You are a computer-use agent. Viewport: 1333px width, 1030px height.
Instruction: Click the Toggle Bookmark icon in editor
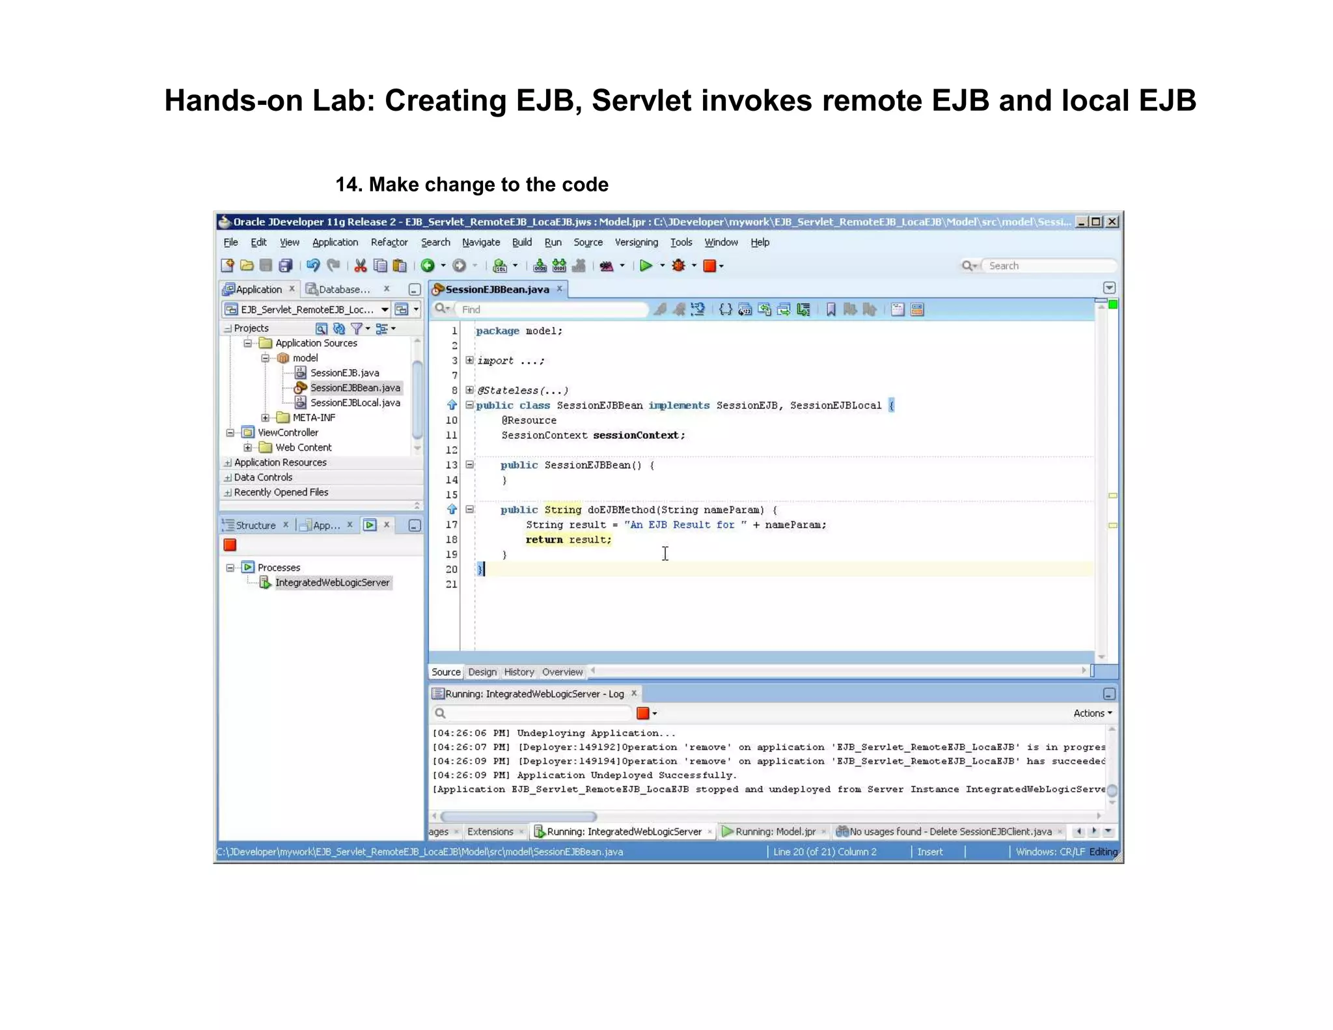point(831,310)
